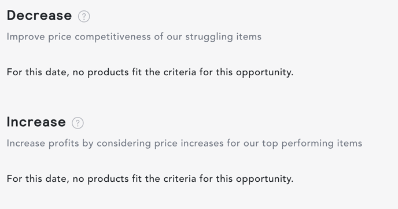View Increase criteria explanation via help icon
Screen dimensions: 398x209
78,123
